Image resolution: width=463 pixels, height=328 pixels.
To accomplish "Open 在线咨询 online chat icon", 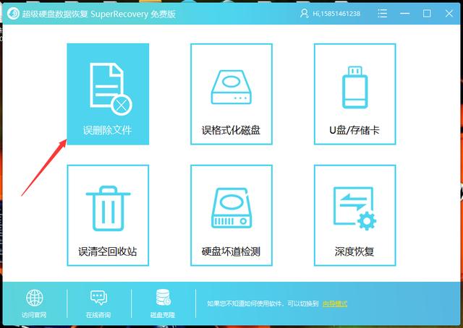I will [x=98, y=298].
